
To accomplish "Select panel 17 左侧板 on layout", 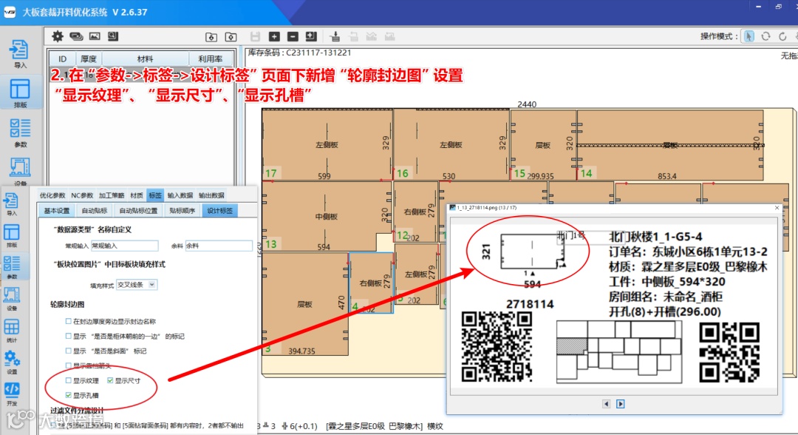I will 327,145.
